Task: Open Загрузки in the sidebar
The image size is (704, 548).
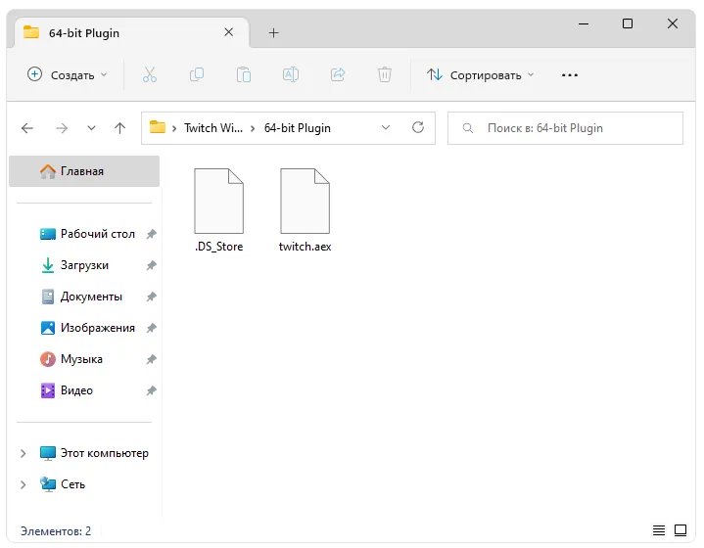Action: [x=84, y=265]
